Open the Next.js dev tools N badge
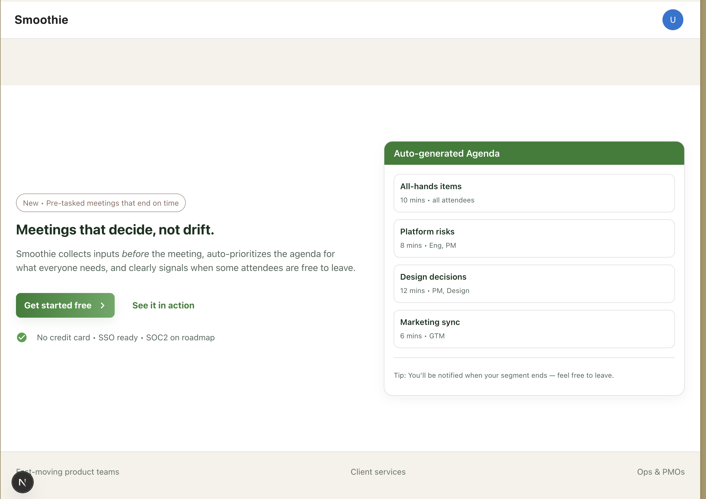 pos(22,482)
